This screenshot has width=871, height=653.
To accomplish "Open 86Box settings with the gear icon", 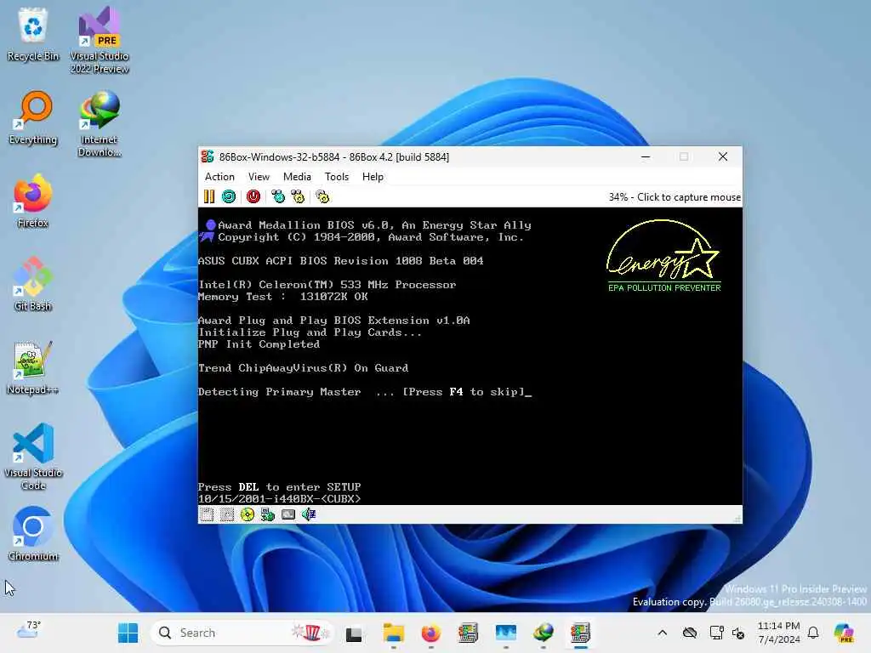I will click(x=322, y=196).
